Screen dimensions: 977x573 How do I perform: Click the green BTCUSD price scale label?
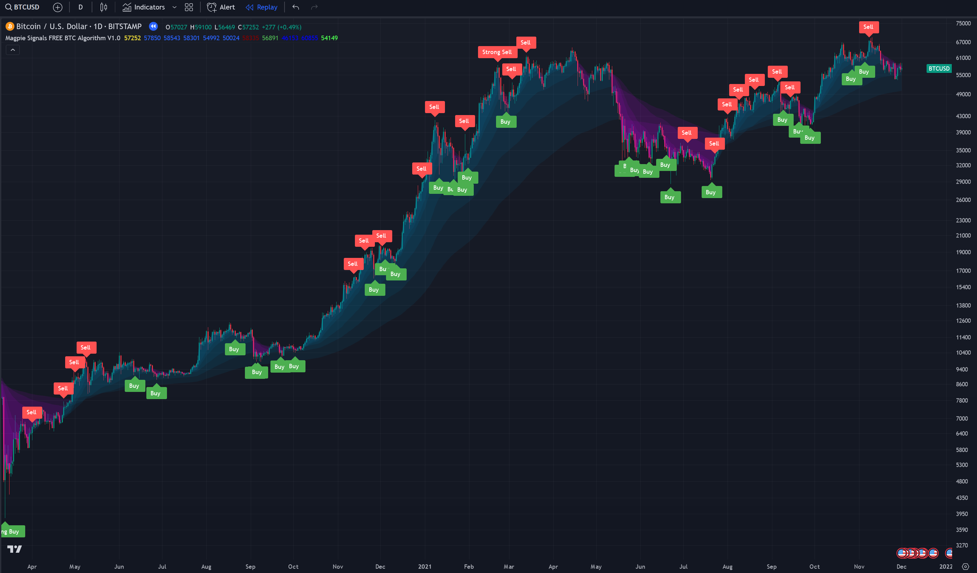point(939,69)
